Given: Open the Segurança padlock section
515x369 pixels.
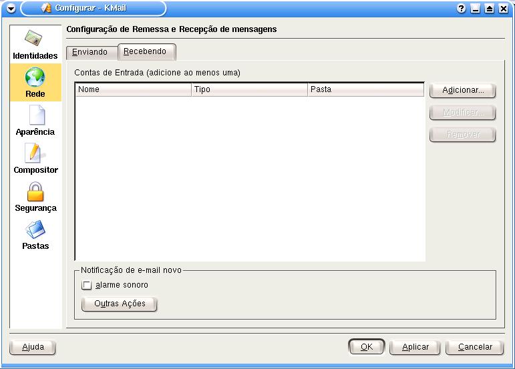Looking at the screenshot, I should click(x=35, y=196).
